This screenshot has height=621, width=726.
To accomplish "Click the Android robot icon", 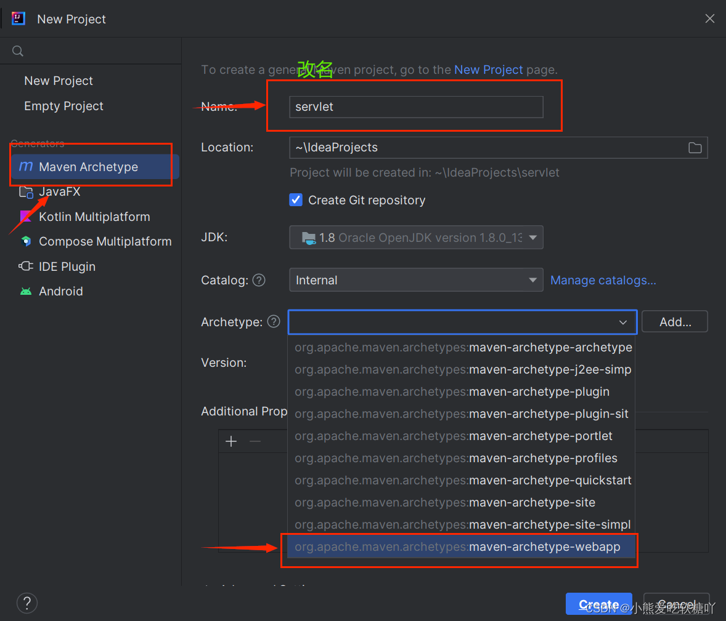I will (x=26, y=291).
